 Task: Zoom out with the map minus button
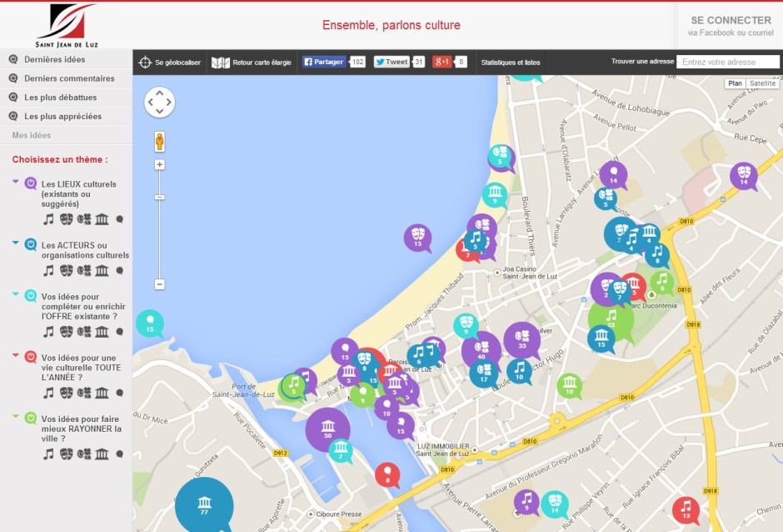point(159,284)
